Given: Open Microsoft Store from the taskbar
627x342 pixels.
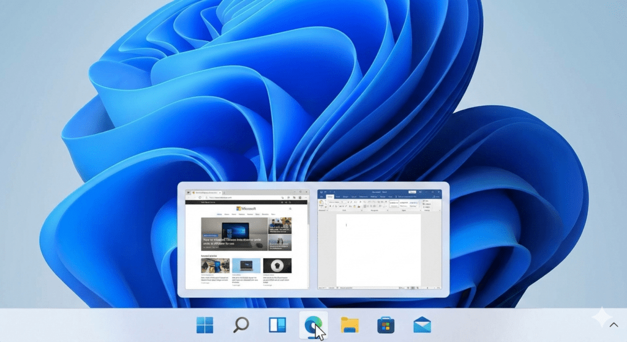Looking at the screenshot, I should click(386, 325).
